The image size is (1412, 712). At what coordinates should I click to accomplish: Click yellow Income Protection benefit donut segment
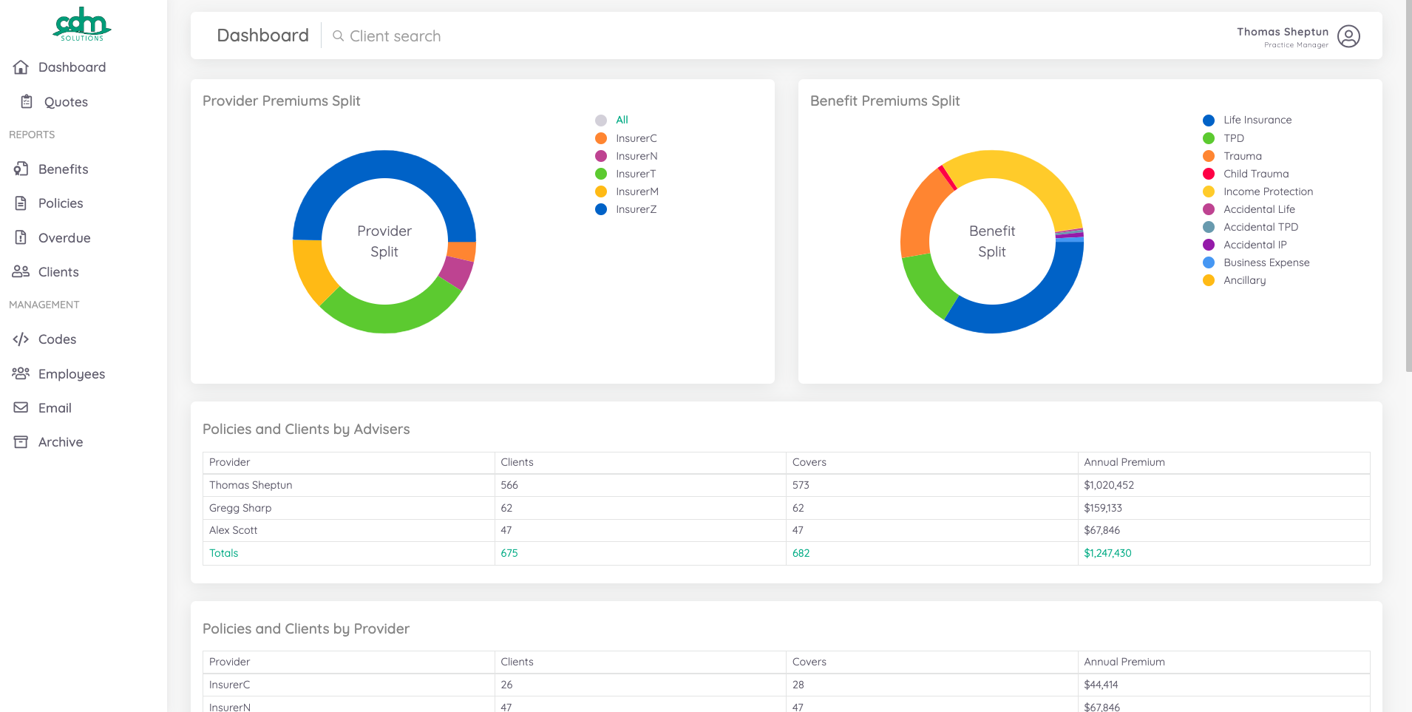click(x=1024, y=172)
